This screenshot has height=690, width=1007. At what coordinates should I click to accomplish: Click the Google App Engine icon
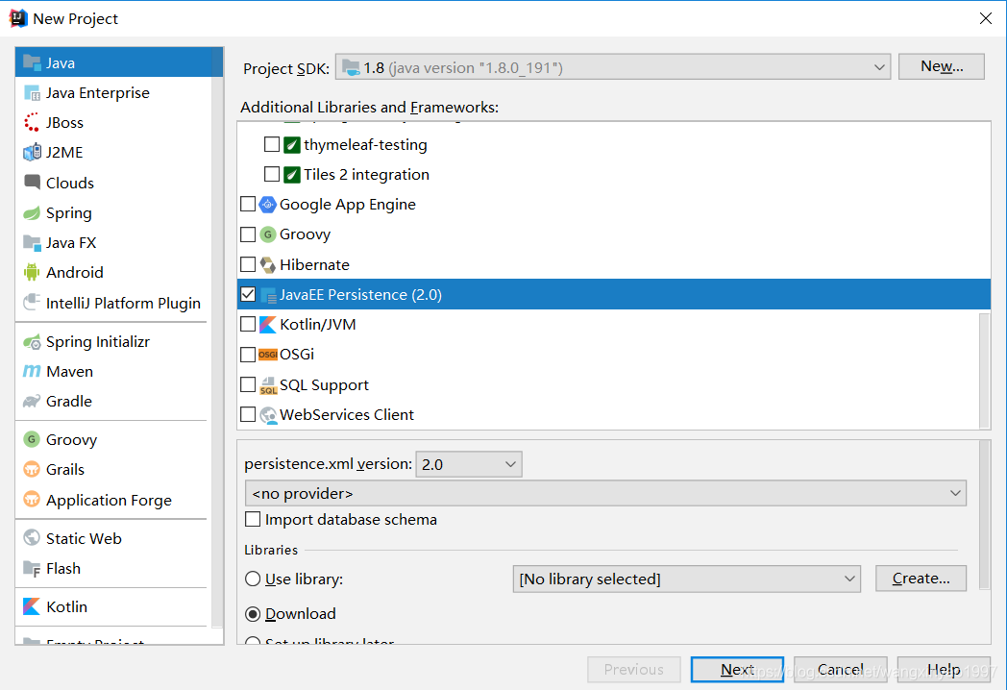[x=267, y=205]
